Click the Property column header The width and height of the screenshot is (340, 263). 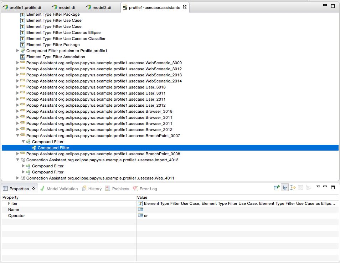[x=69, y=197]
